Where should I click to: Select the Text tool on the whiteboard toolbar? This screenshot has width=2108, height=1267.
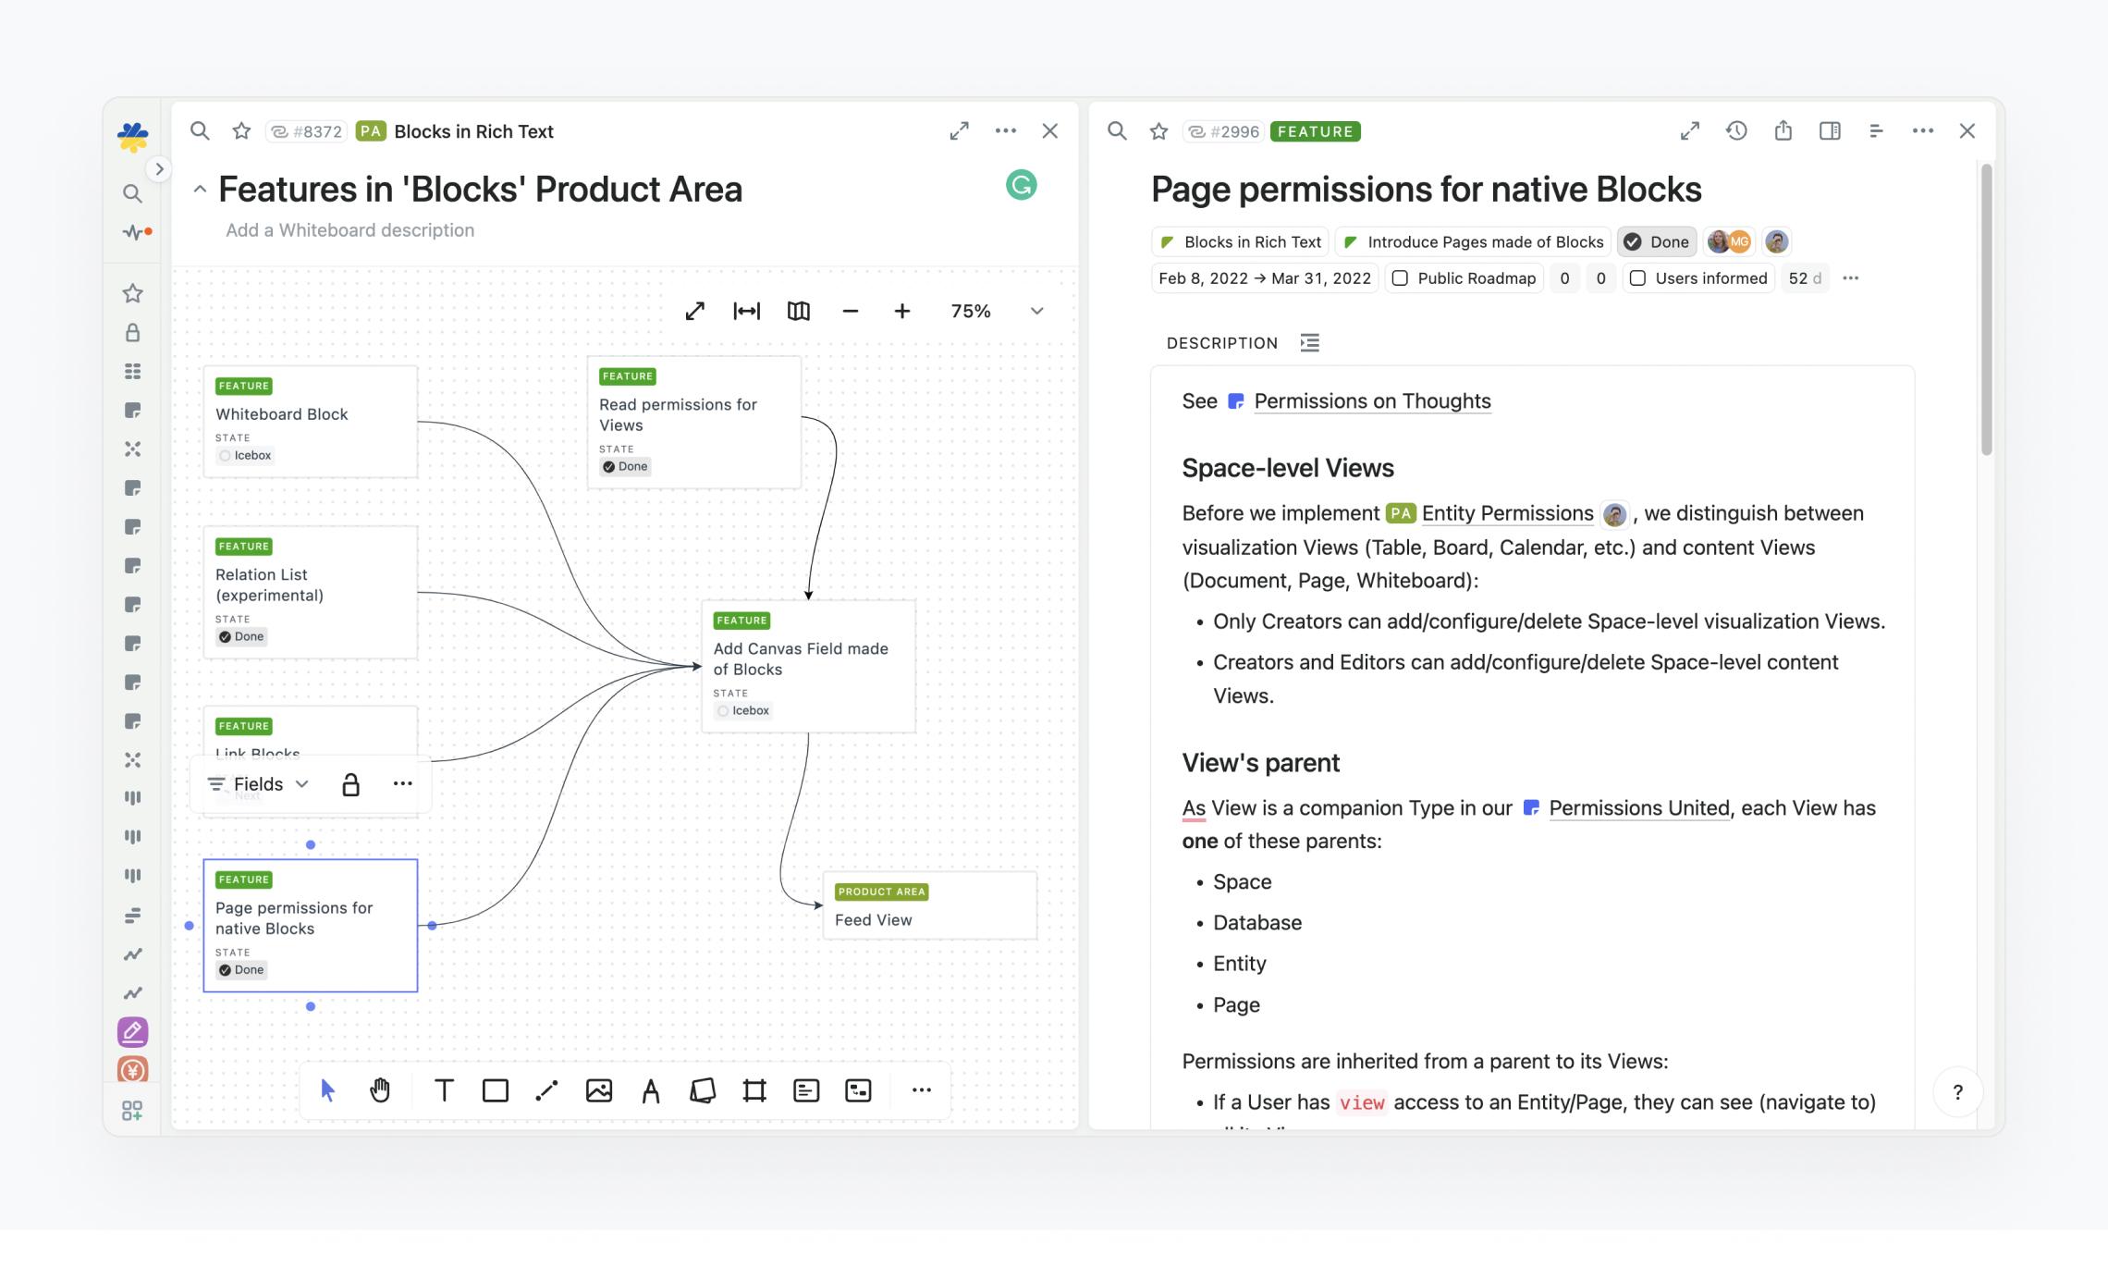coord(444,1090)
